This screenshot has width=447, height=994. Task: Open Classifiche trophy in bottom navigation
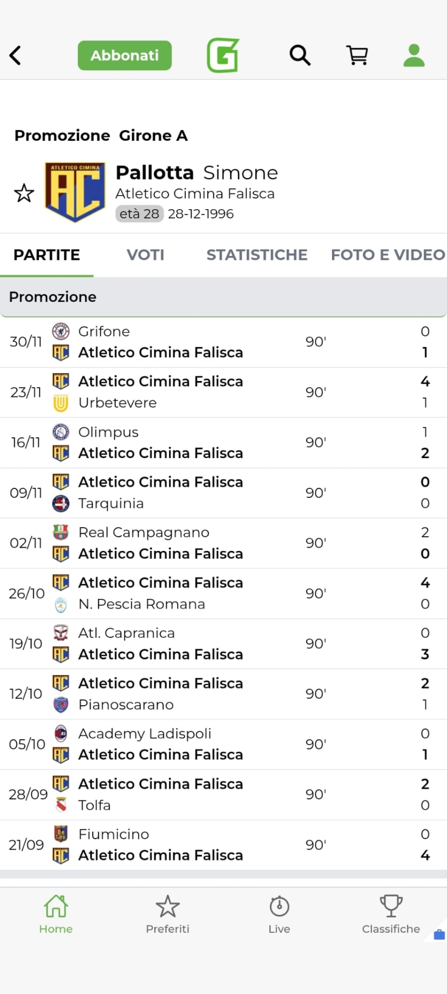[391, 914]
